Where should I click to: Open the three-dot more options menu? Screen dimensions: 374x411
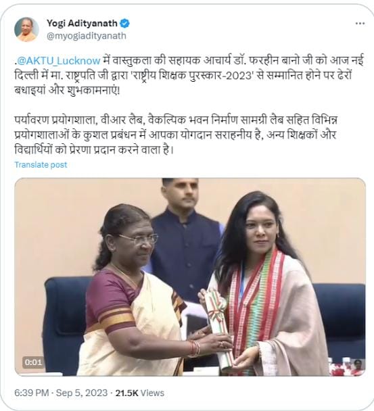(360, 24)
